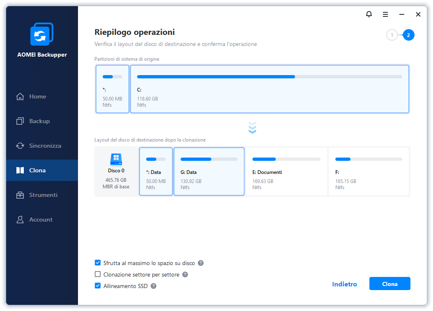Uncheck Sfrutta al massimo lo spazio su disco
Image resolution: width=433 pixels, height=311 pixels.
pos(98,263)
